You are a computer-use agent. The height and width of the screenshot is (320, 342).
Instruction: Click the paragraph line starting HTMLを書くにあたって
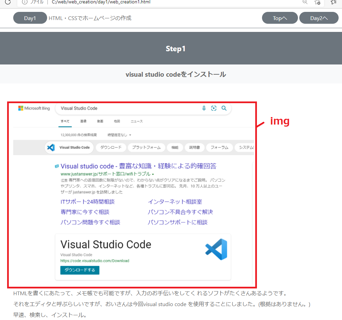[x=150, y=293]
